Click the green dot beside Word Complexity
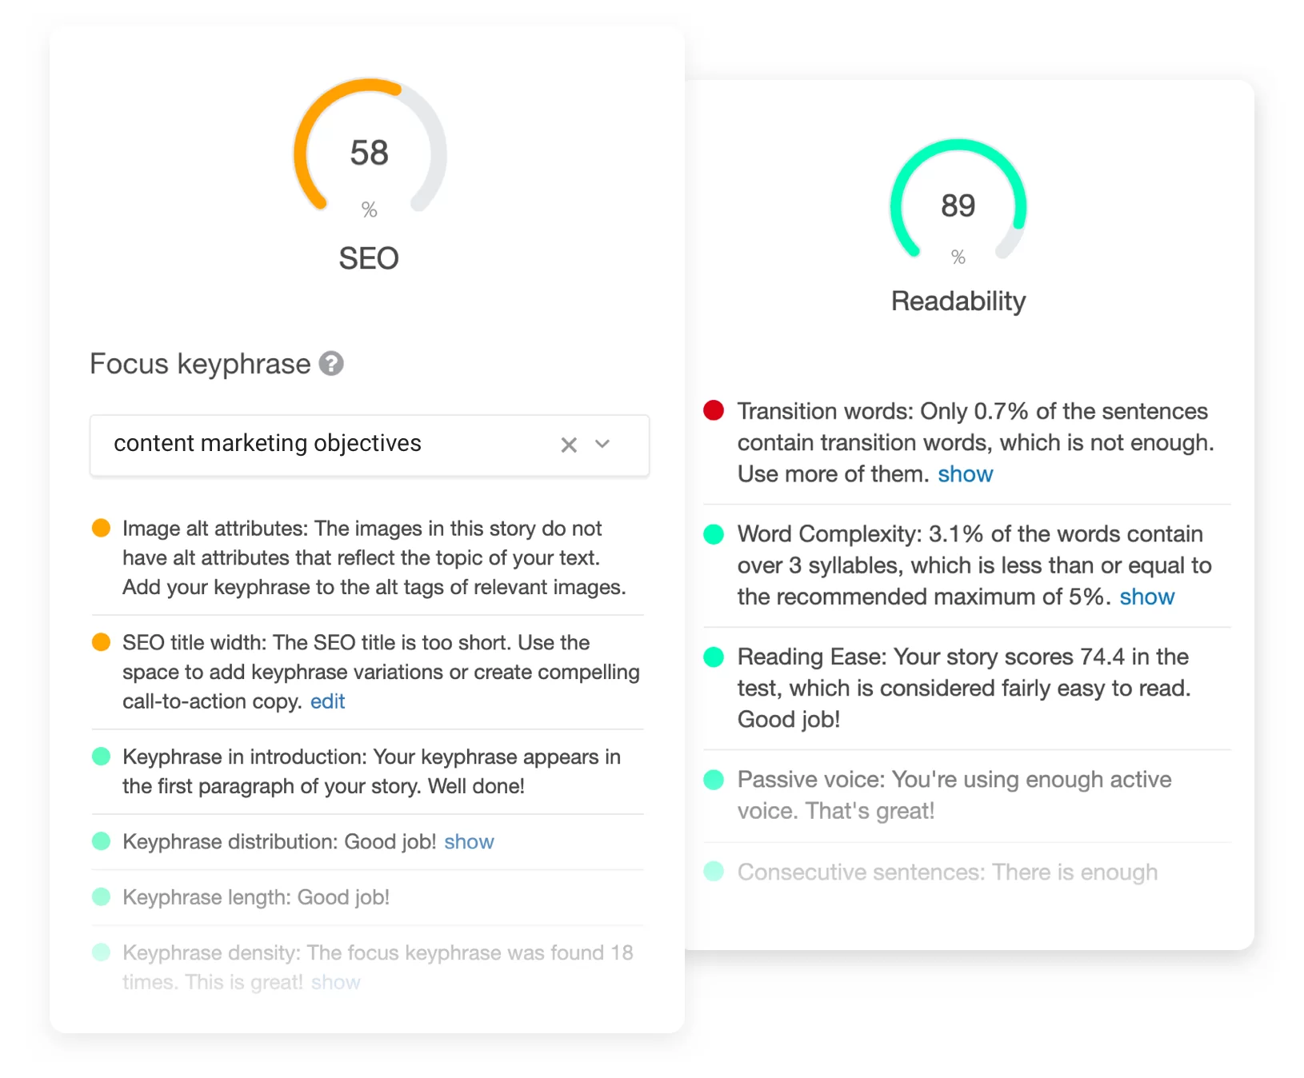 714,534
